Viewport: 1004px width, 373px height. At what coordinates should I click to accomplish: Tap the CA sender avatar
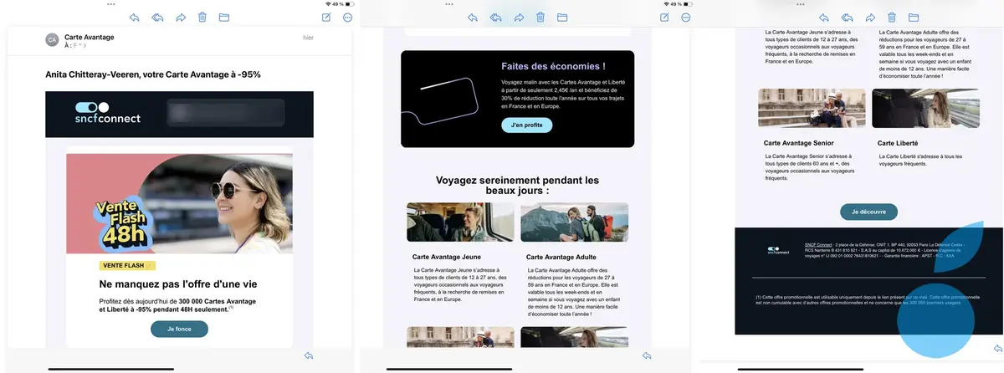[x=52, y=39]
